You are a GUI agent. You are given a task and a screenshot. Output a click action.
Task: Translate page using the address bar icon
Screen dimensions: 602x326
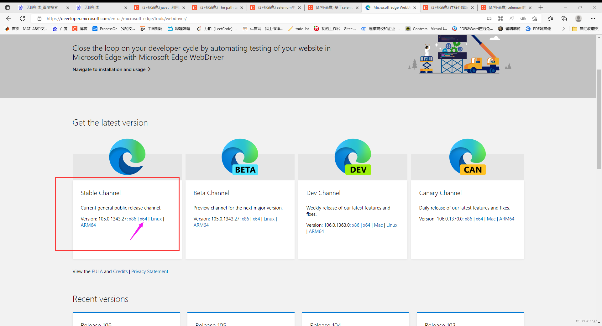click(523, 18)
